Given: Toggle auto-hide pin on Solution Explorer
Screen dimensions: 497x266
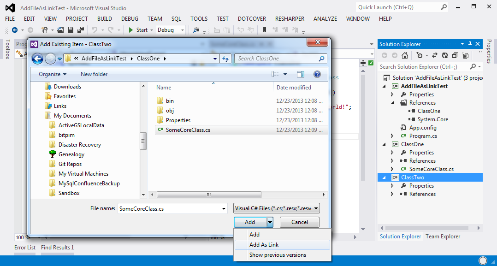Looking at the screenshot, I should tap(470, 44).
